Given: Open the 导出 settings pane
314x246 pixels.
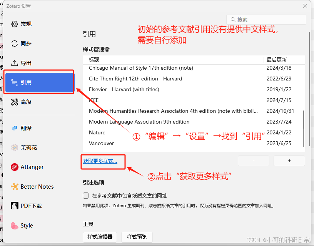Looking at the screenshot, I should pos(40,63).
